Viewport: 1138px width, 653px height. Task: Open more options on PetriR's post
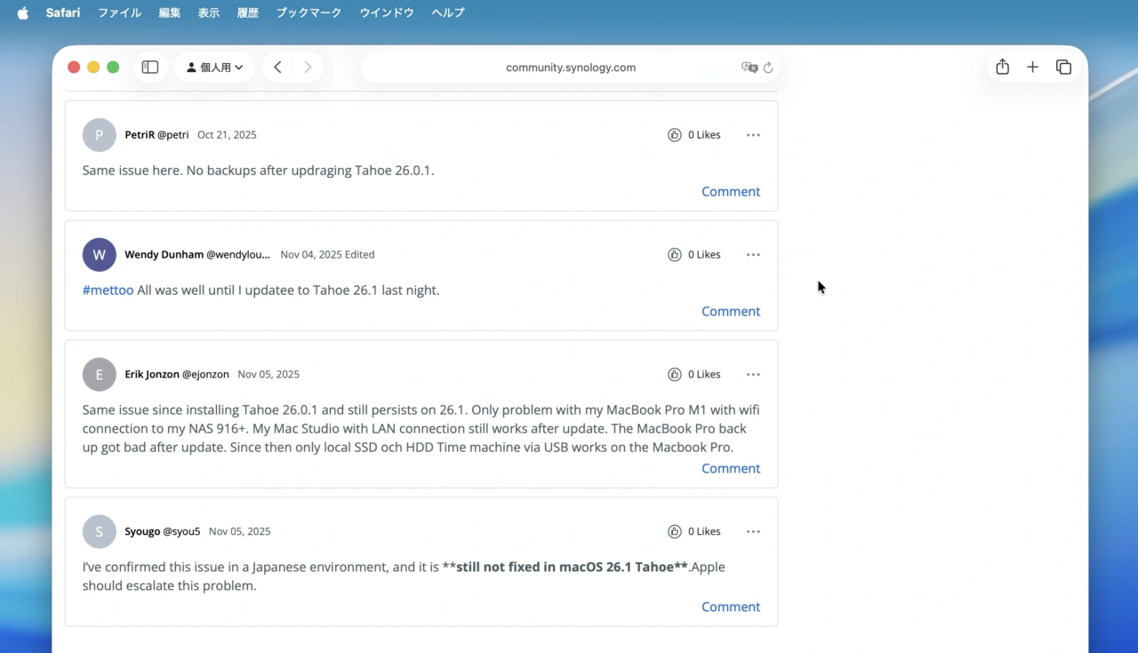(753, 135)
